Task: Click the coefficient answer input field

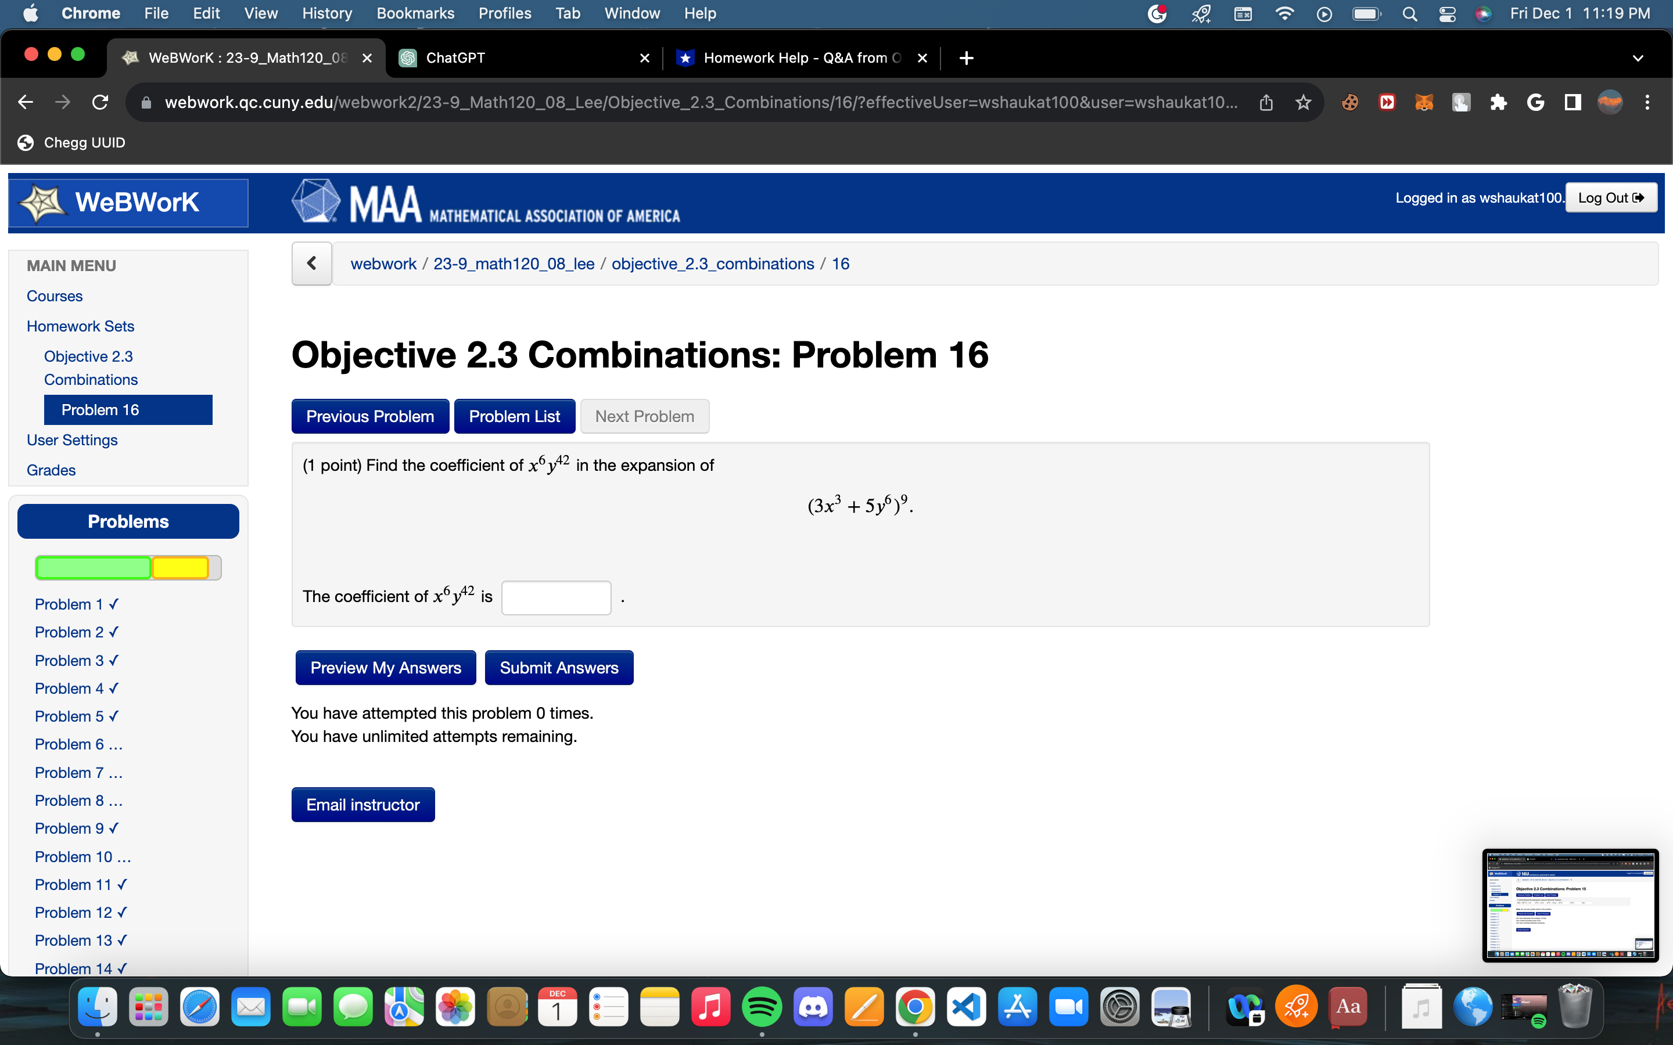Action: point(556,596)
